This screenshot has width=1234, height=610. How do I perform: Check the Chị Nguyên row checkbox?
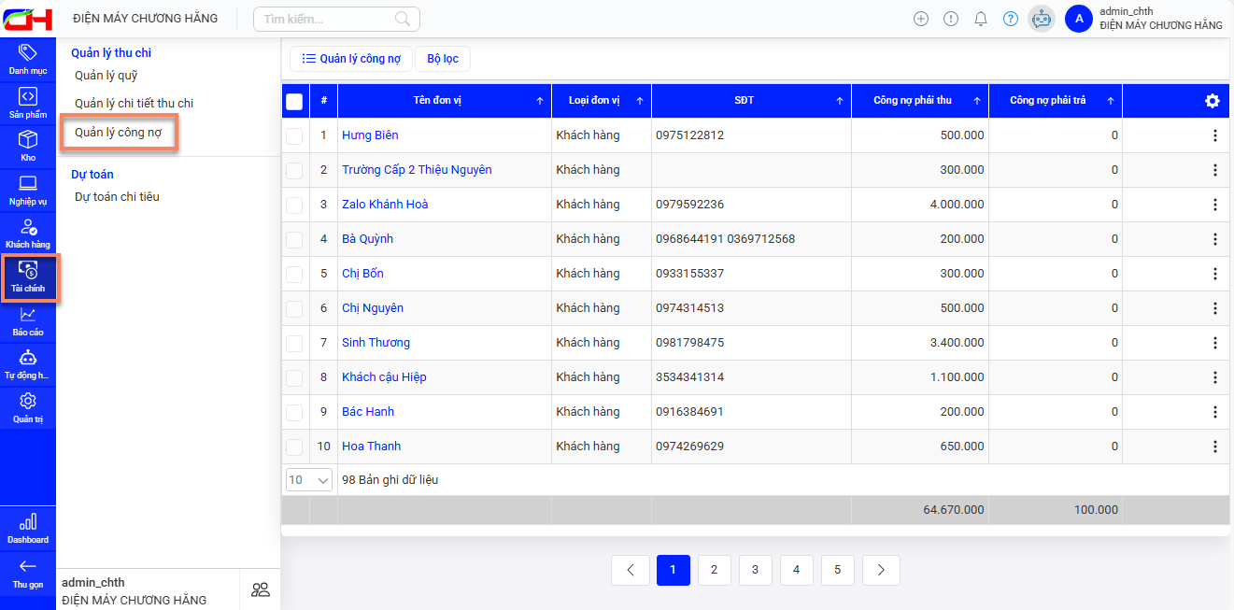coord(294,308)
